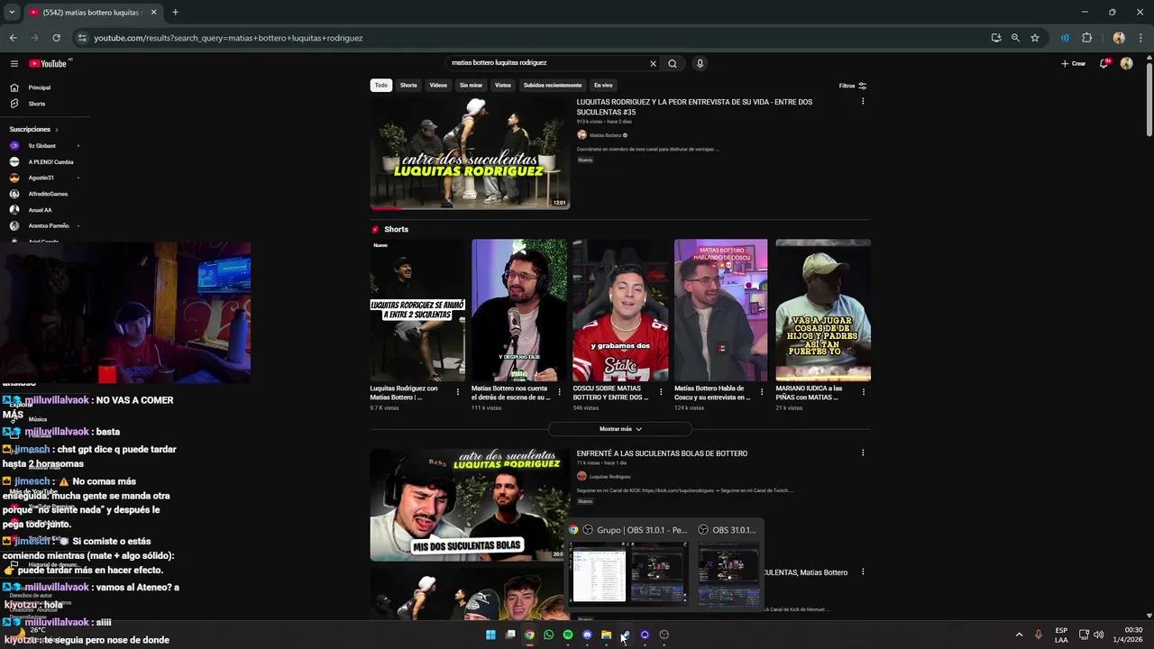Select the Sin mirar filter chip

coord(471,85)
